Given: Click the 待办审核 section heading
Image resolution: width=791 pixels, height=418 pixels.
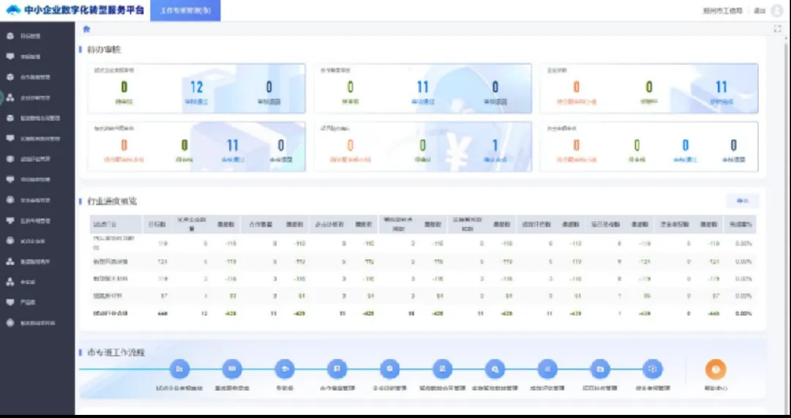Looking at the screenshot, I should coord(104,49).
